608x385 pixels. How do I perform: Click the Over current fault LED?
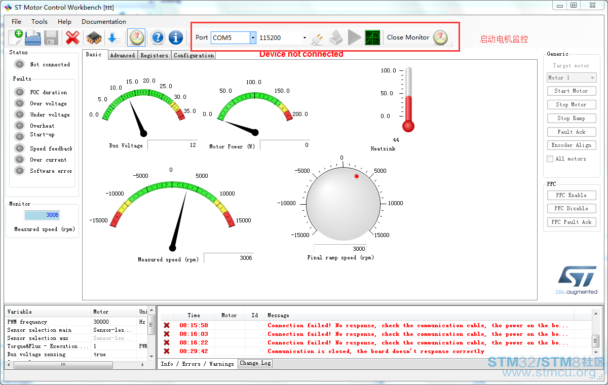coord(20,160)
